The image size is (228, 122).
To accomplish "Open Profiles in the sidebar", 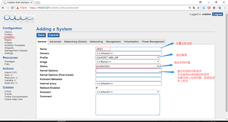I will coord(8,35).
